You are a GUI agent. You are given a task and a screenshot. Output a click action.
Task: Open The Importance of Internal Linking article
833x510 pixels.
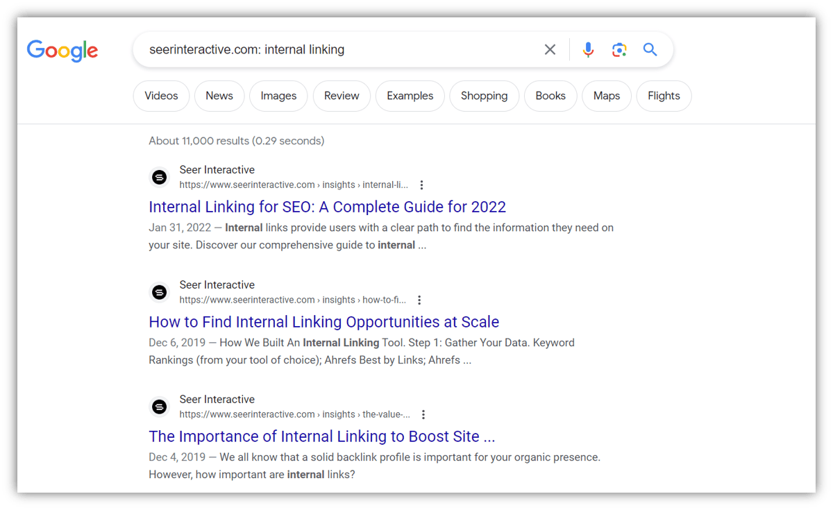tap(321, 436)
